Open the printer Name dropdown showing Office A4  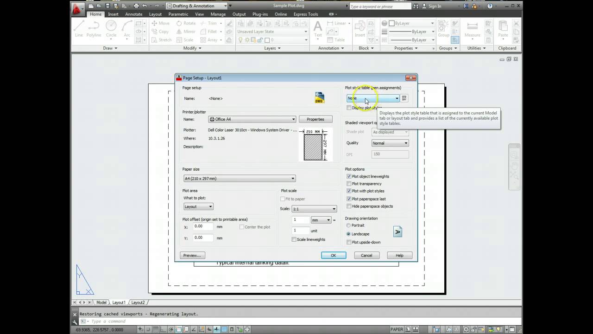click(252, 119)
